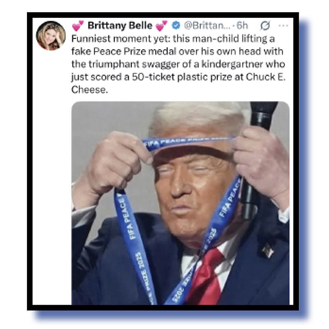Click the pink hearts emoji before the name

click(78, 26)
